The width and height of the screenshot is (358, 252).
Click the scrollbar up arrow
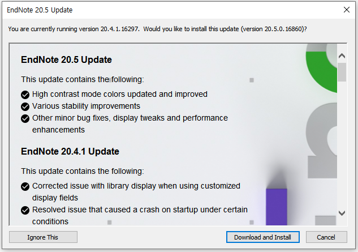coord(342,56)
